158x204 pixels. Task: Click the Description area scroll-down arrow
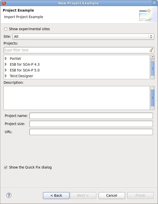[x=152, y=108]
